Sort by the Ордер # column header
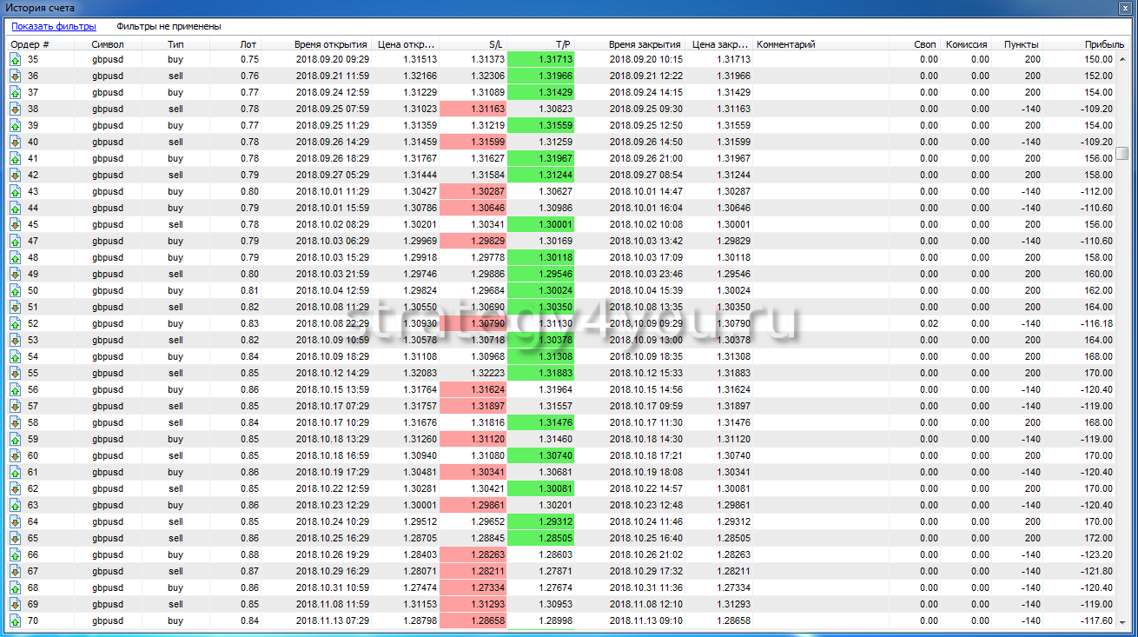 tap(30, 44)
